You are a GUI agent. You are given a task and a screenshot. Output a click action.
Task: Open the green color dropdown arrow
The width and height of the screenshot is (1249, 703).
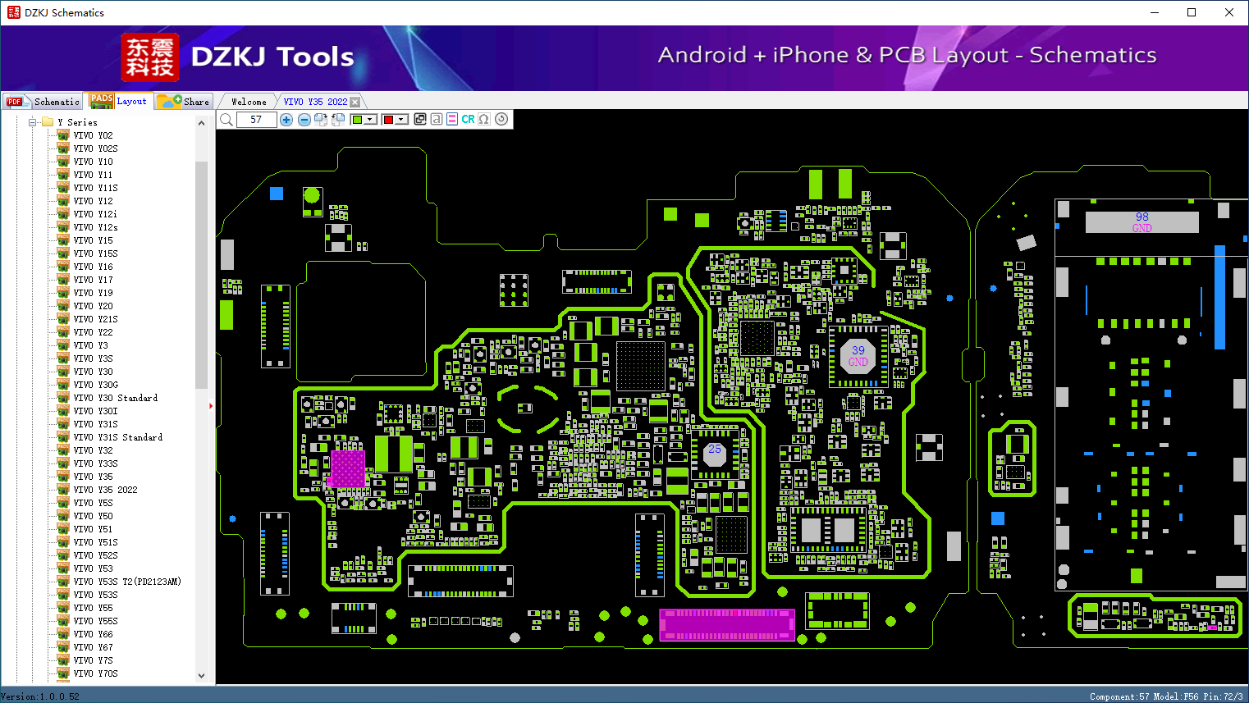coord(370,120)
